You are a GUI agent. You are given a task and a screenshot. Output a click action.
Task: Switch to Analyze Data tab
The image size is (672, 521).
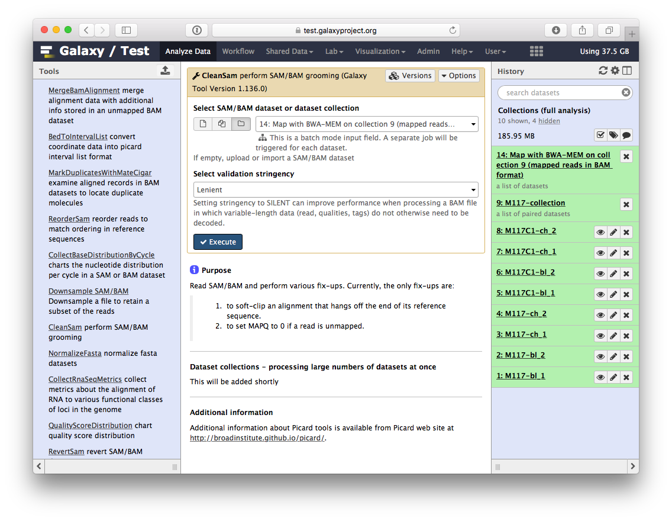188,51
